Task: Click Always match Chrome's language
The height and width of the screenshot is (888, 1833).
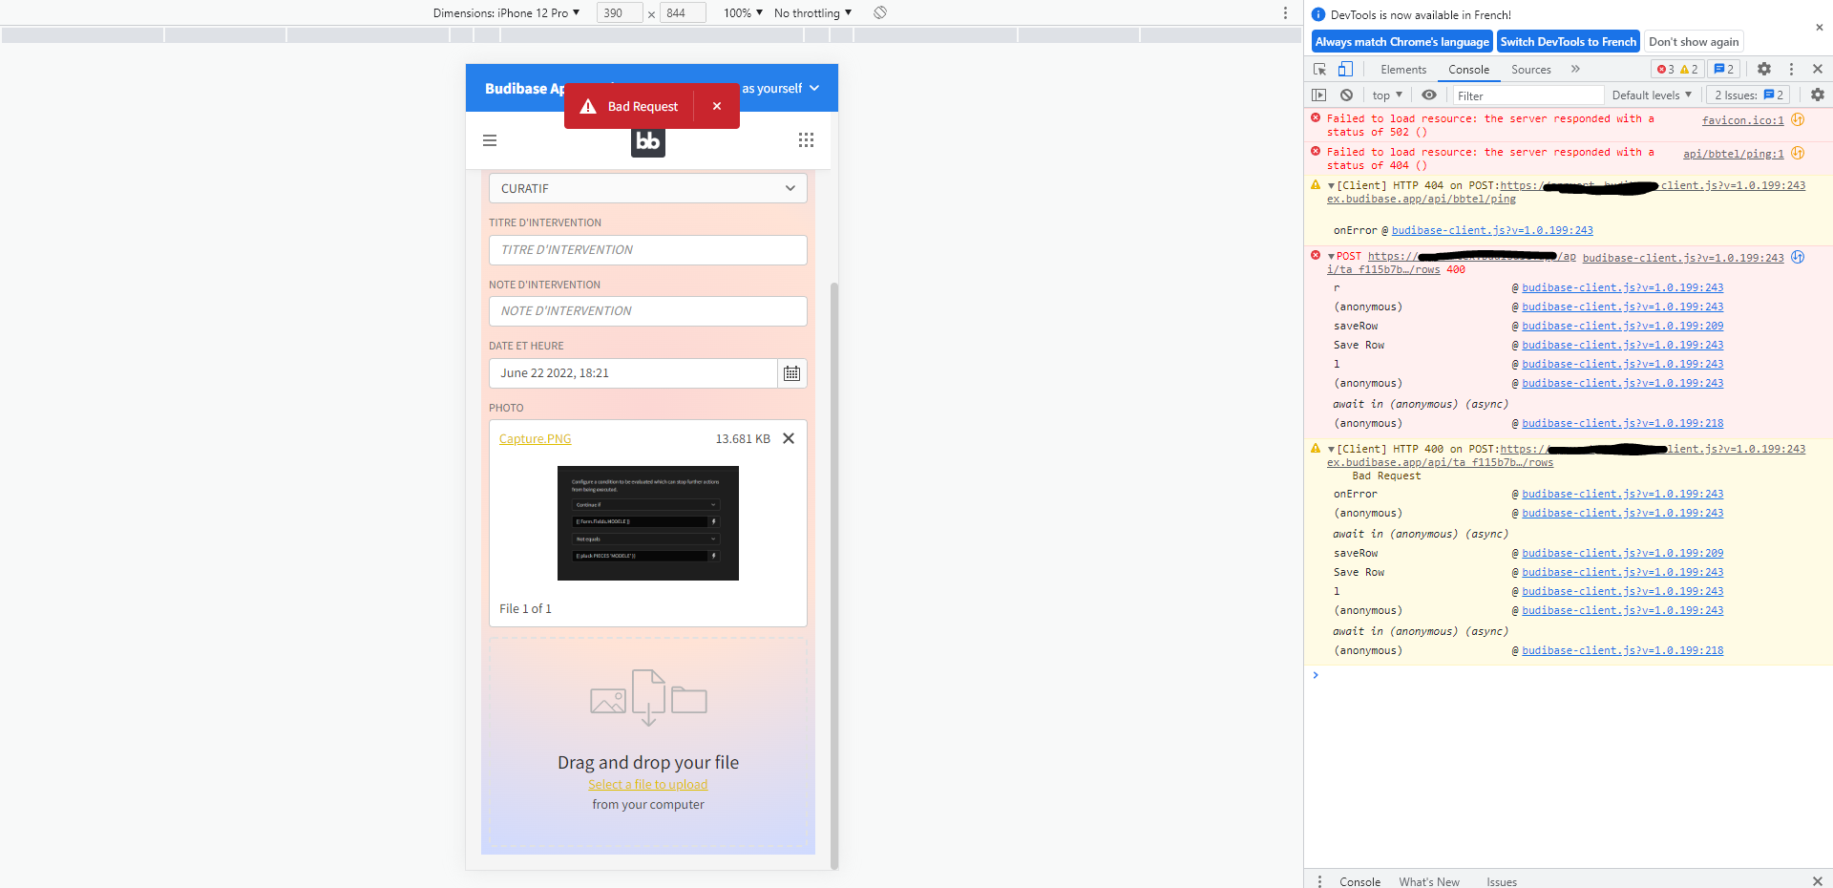Action: point(1401,41)
